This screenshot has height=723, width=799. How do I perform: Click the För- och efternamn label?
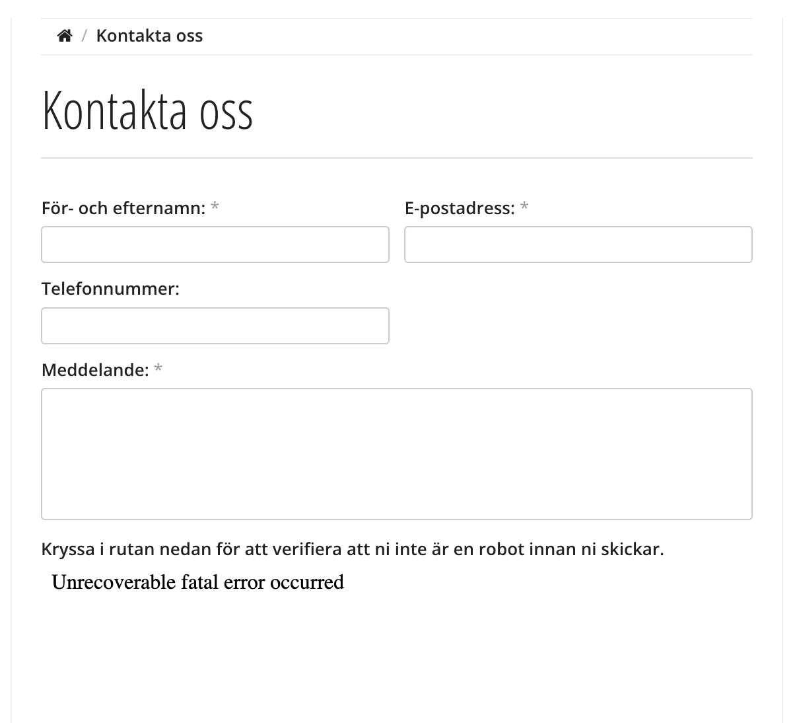click(x=123, y=208)
